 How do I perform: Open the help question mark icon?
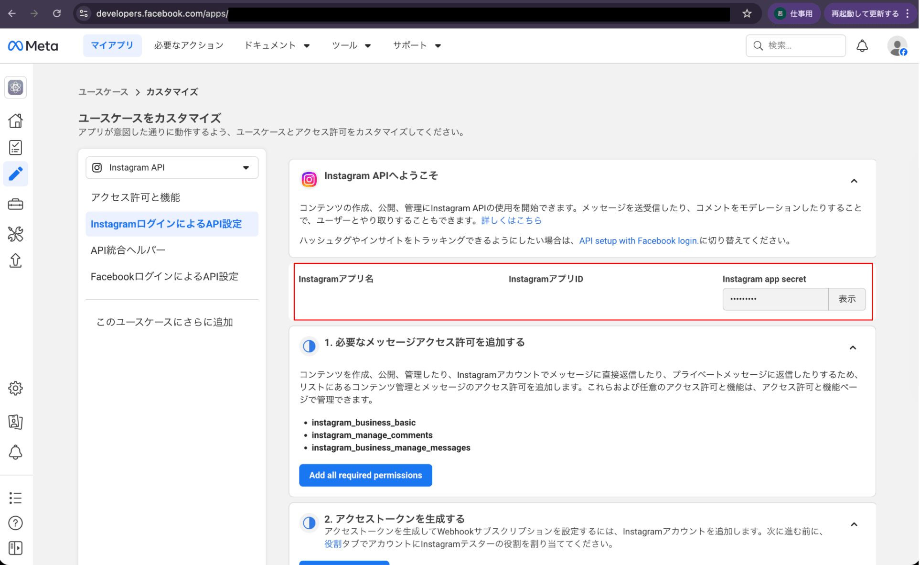(x=15, y=523)
